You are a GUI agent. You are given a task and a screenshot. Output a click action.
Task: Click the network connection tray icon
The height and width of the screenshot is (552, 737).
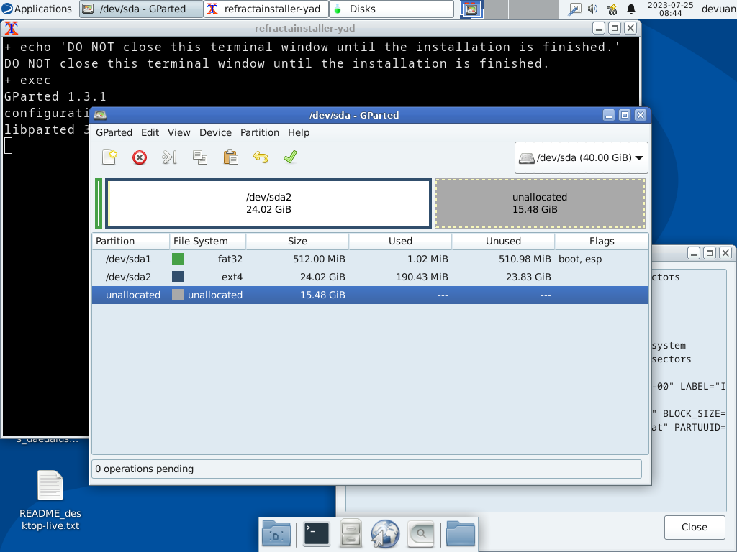coord(612,9)
